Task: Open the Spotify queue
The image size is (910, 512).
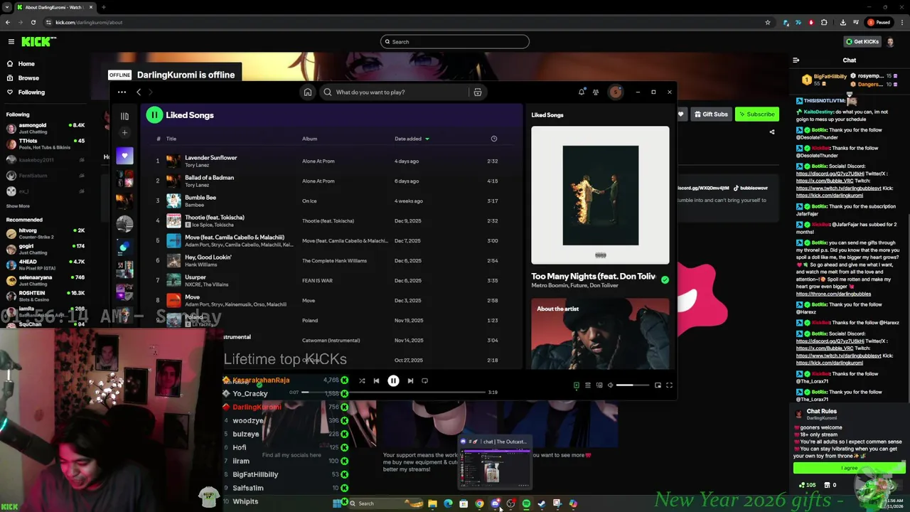Action: coord(588,385)
